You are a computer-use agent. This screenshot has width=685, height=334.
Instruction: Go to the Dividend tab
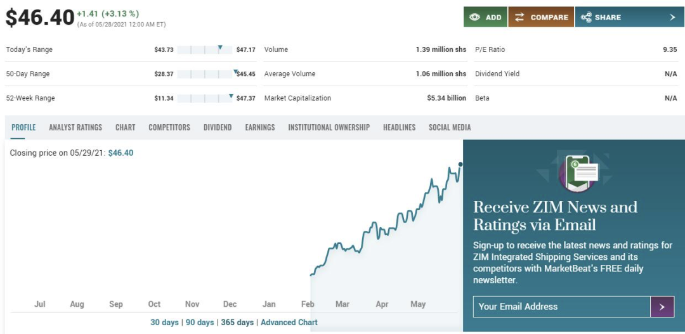click(218, 127)
